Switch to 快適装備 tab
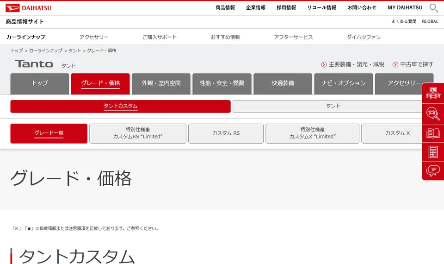Viewport: 444px width, 264px height. pyautogui.click(x=283, y=84)
